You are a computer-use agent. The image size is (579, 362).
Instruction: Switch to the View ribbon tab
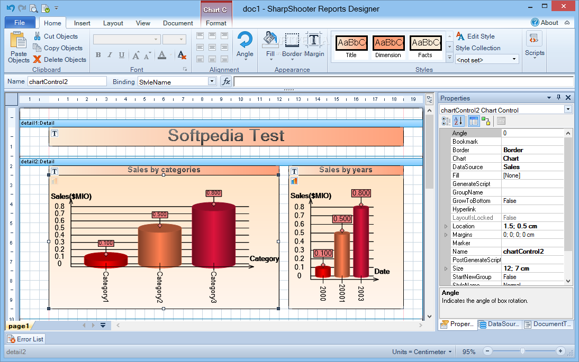point(143,23)
